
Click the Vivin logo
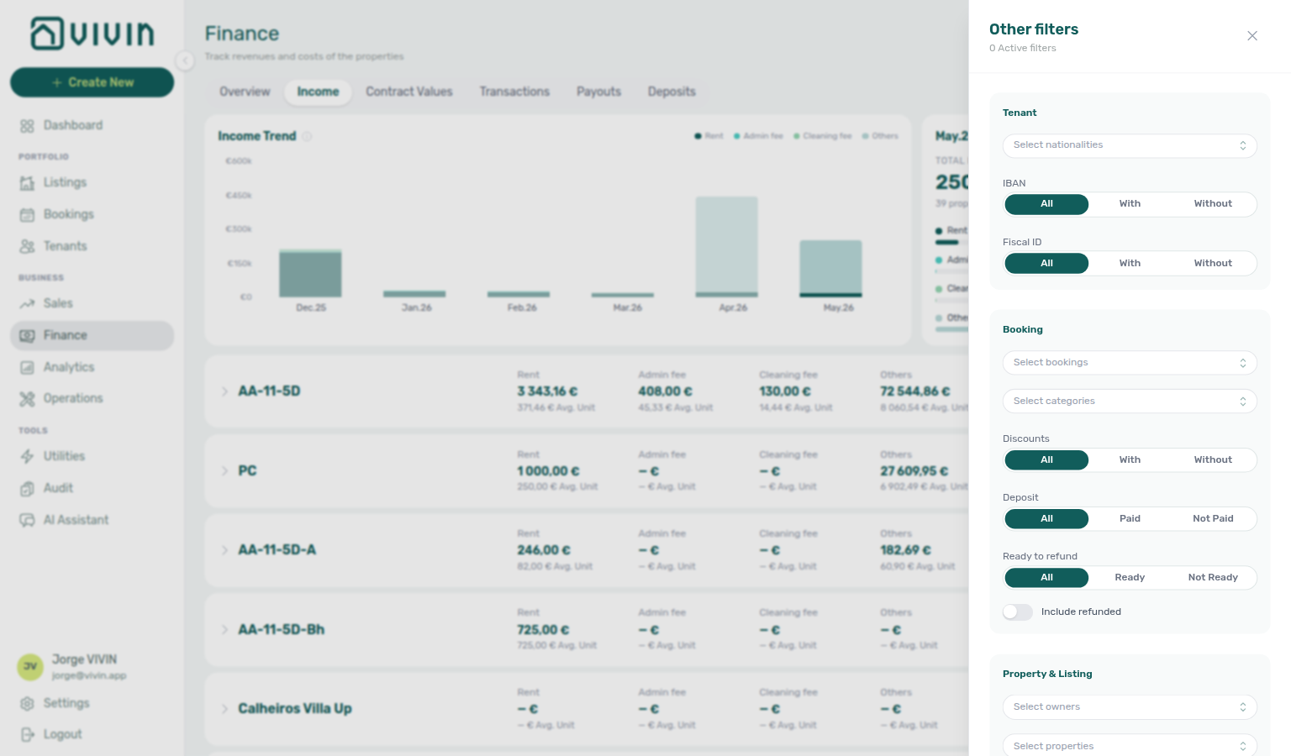[92, 34]
